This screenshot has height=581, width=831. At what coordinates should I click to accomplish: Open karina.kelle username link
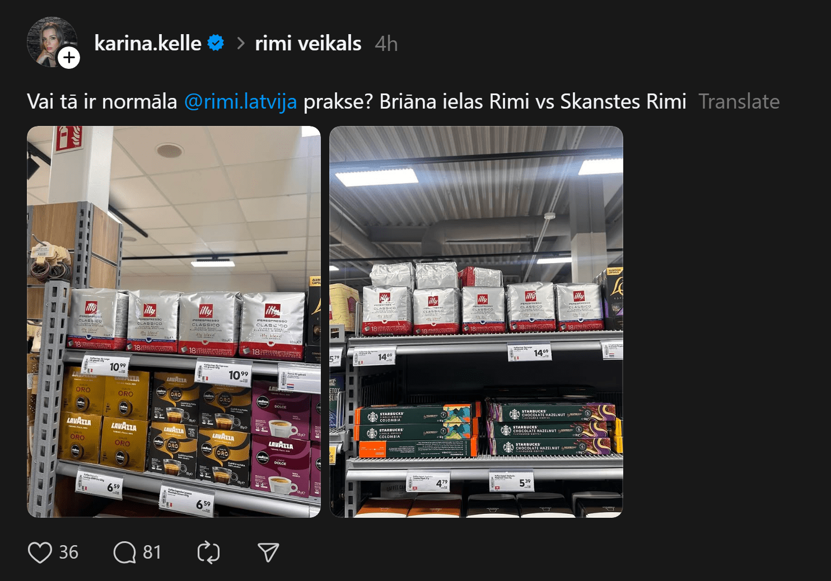[148, 43]
